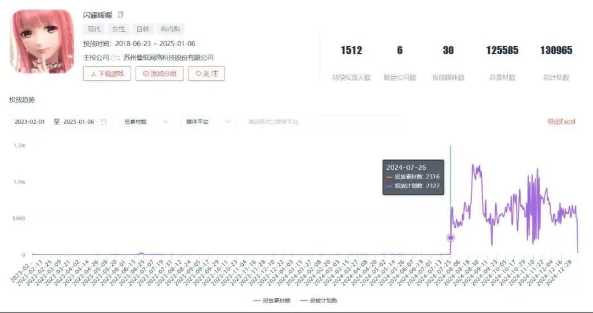Open the compare media platform selector
This screenshot has width=593, height=313.
[318, 122]
